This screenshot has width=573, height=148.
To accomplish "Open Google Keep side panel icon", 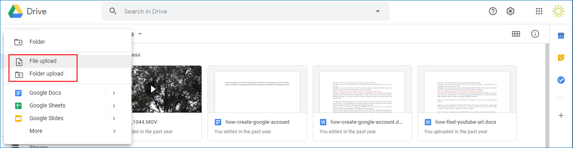I will pos(561,58).
